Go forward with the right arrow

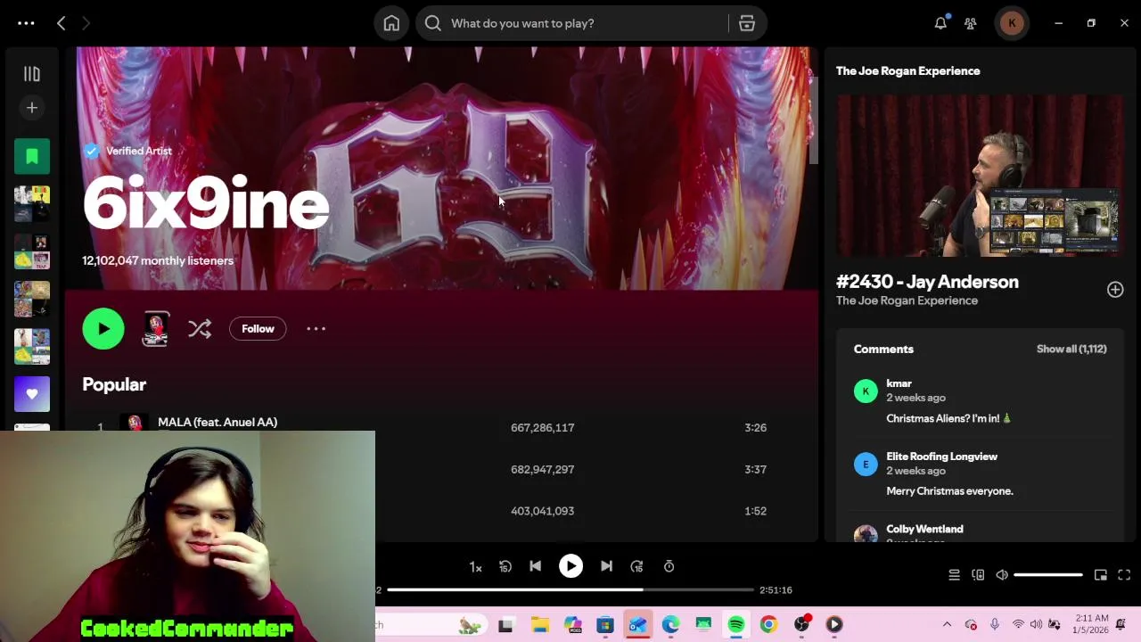(x=86, y=23)
